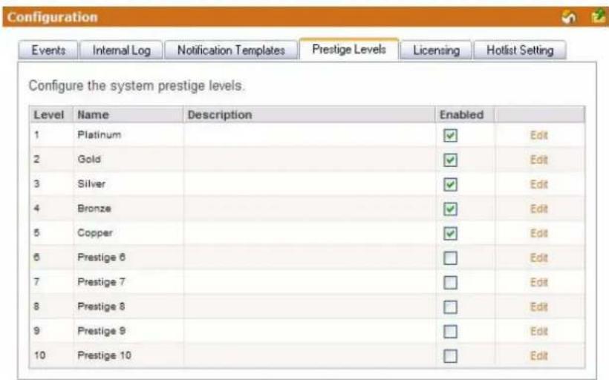Disable the Platinum level checkbox
The width and height of the screenshot is (609, 380).
tap(450, 136)
